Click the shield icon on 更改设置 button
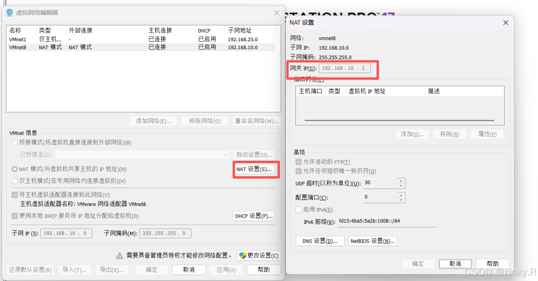 [x=243, y=255]
